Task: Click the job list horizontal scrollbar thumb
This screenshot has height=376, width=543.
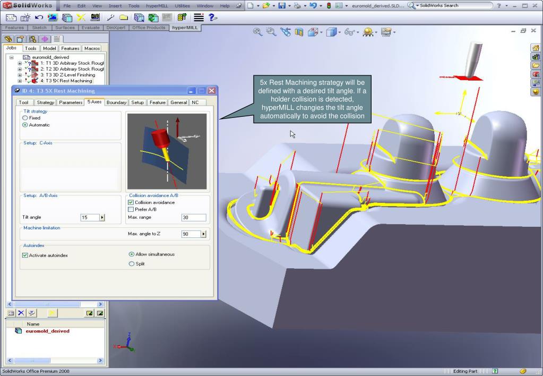Action: click(47, 304)
